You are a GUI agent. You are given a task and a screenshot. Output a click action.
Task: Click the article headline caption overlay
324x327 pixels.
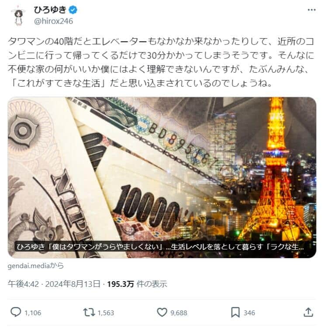[x=160, y=247]
